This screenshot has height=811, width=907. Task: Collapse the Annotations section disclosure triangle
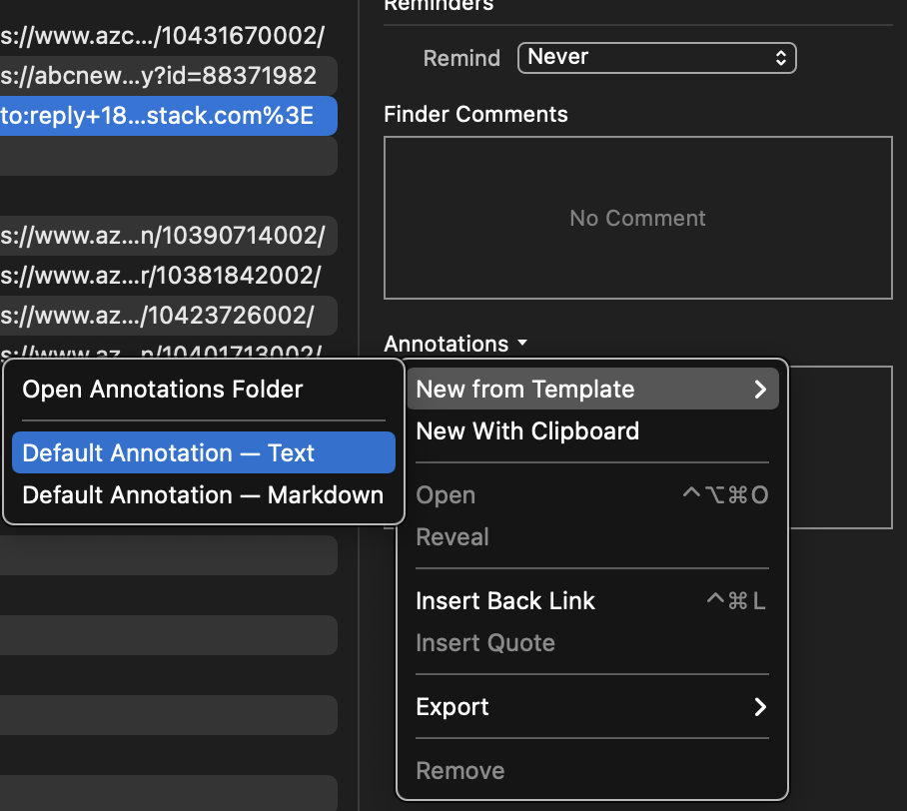tap(521, 345)
